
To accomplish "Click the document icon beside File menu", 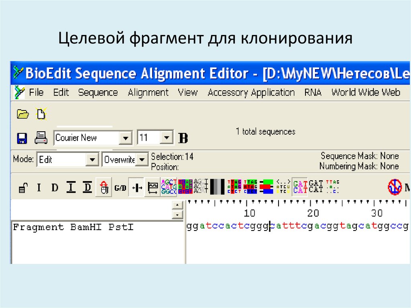I will coord(19,92).
